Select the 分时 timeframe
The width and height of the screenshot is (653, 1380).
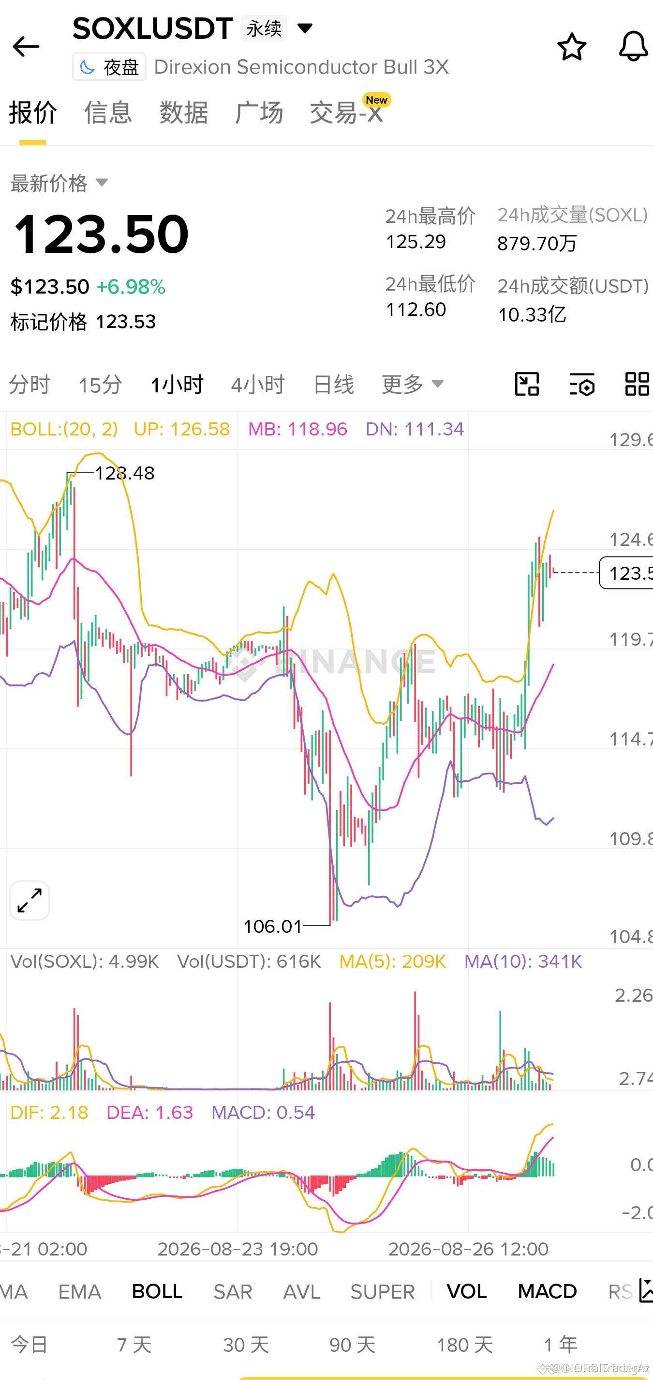pyautogui.click(x=30, y=385)
